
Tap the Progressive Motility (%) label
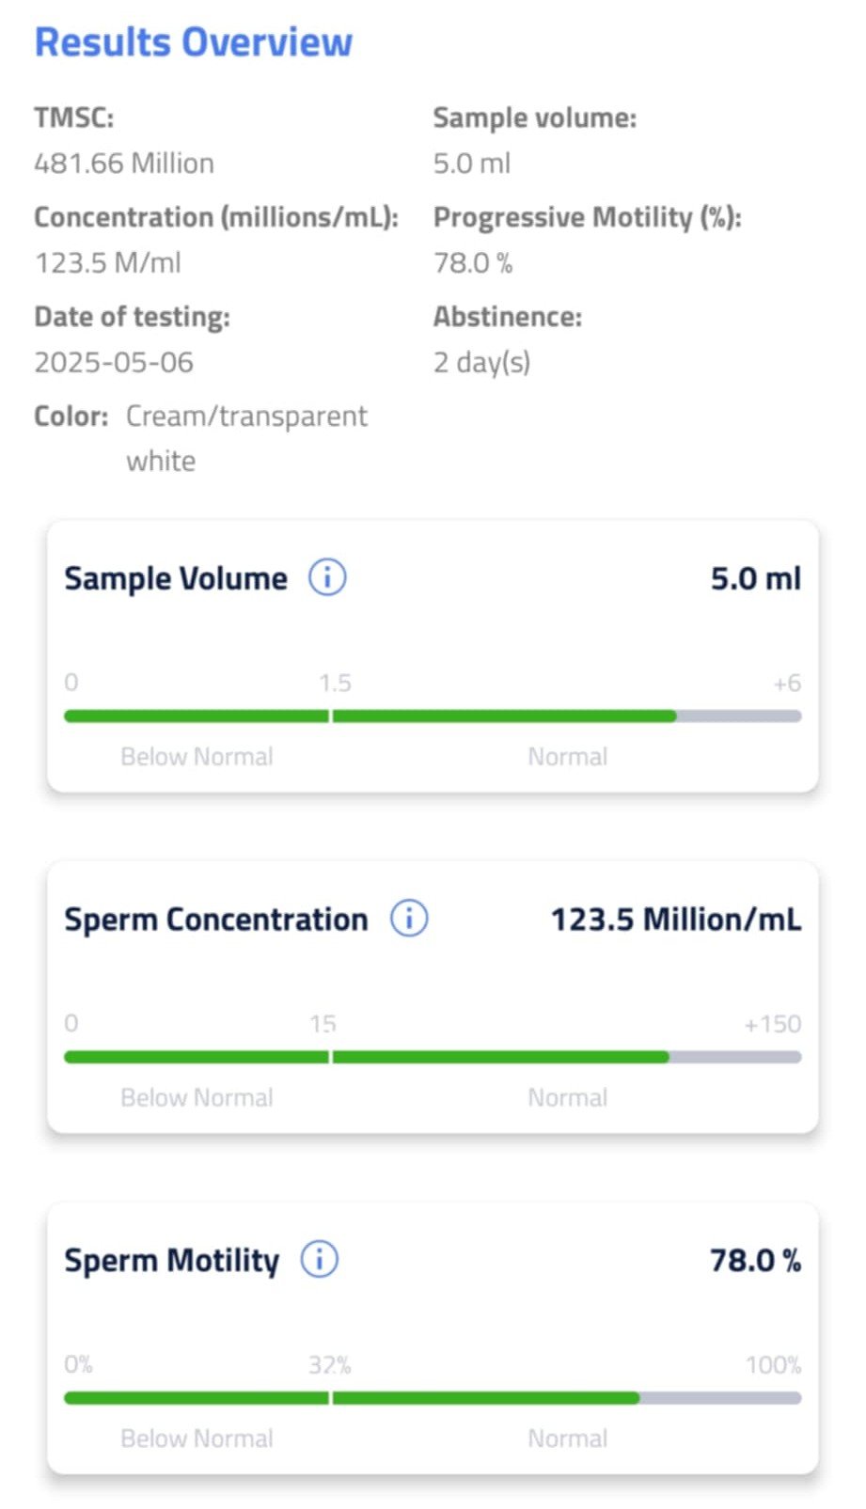587,217
